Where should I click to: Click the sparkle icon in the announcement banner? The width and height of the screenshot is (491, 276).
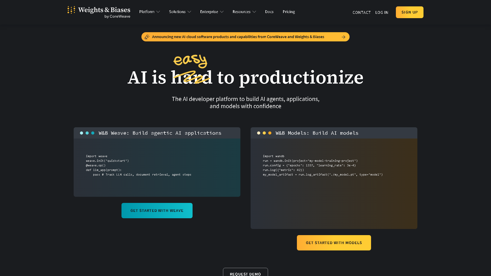[147, 37]
